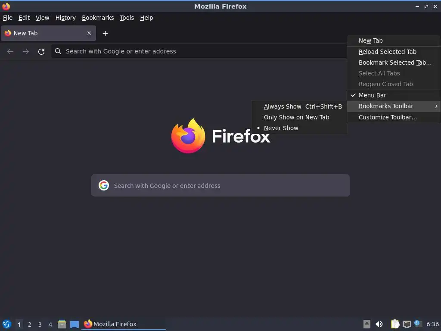The width and height of the screenshot is (441, 331).
Task: Switch to workspace 1
Action: coord(19,325)
